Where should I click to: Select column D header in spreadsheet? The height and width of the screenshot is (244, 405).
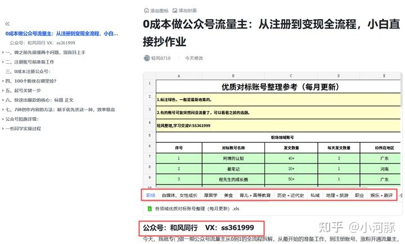coord(339,76)
